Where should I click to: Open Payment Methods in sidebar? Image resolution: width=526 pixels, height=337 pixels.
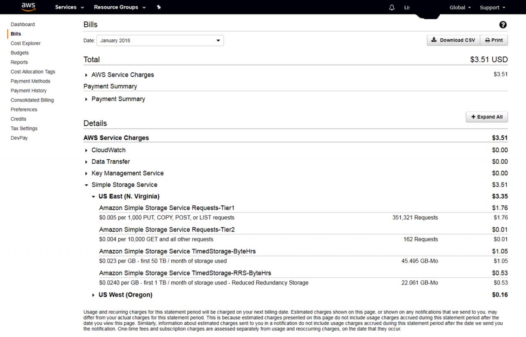click(x=30, y=81)
